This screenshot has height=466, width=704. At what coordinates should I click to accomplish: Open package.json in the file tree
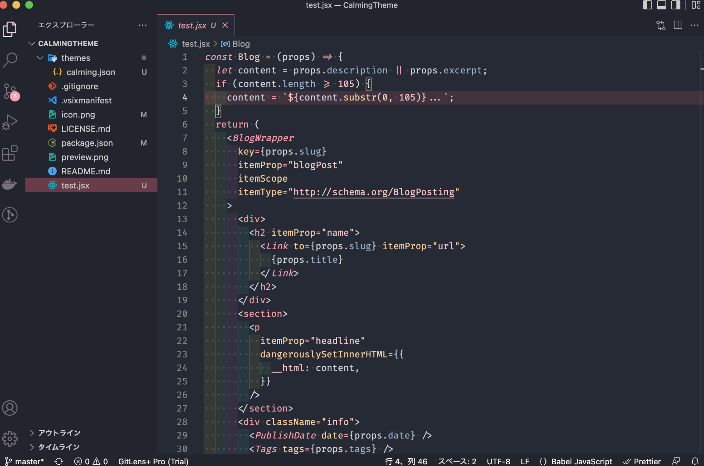pyautogui.click(x=87, y=143)
